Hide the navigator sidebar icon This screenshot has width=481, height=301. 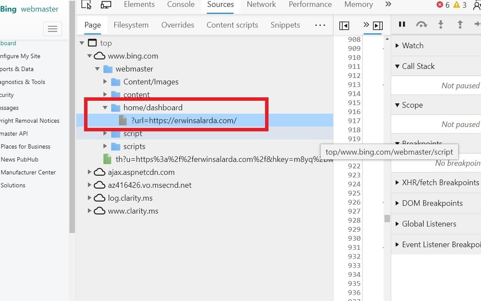click(344, 25)
